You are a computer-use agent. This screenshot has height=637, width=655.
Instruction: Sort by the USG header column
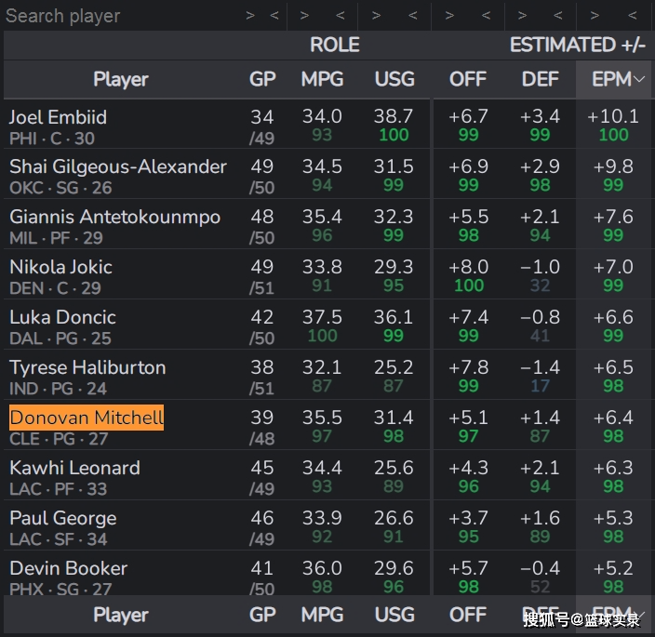394,80
